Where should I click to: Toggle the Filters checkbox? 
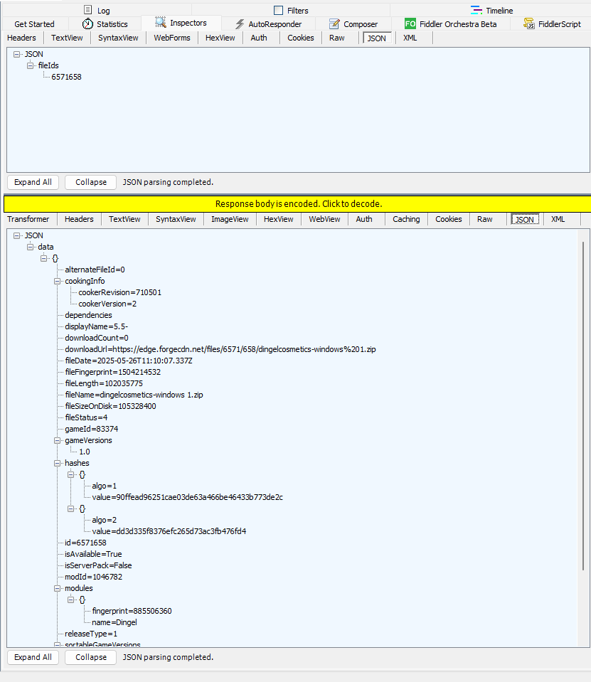coord(278,10)
